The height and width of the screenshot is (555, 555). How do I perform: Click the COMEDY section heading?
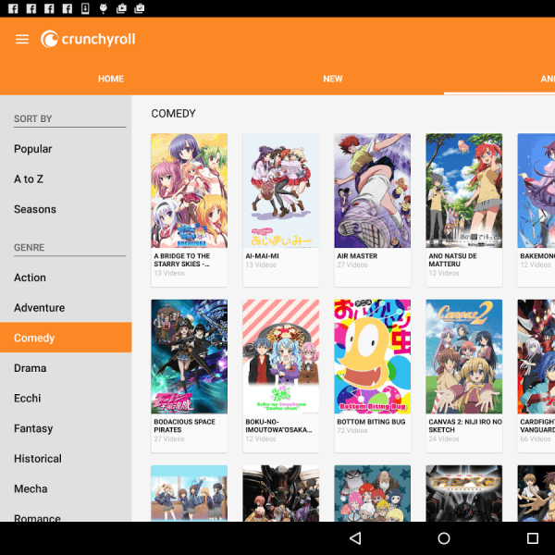point(174,113)
